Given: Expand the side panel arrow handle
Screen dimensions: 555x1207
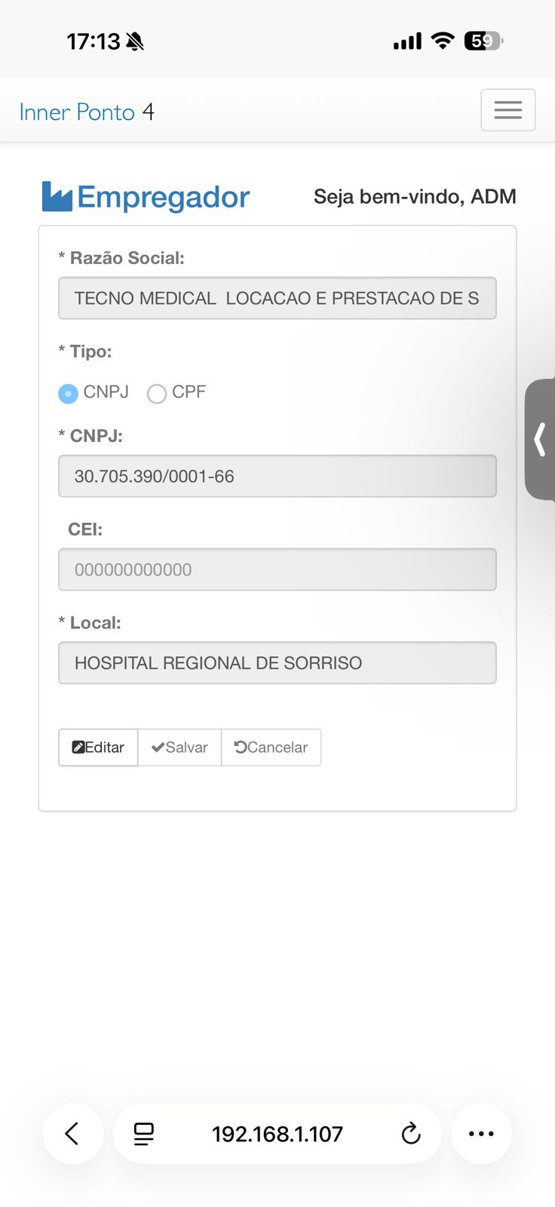Looking at the screenshot, I should coord(540,439).
